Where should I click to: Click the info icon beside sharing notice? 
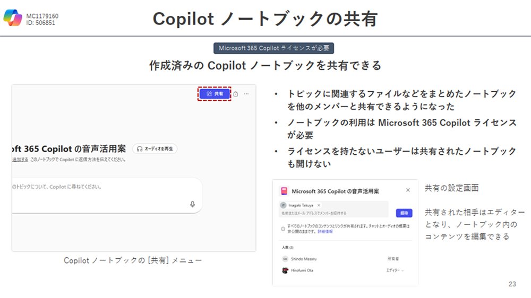pos(283,229)
